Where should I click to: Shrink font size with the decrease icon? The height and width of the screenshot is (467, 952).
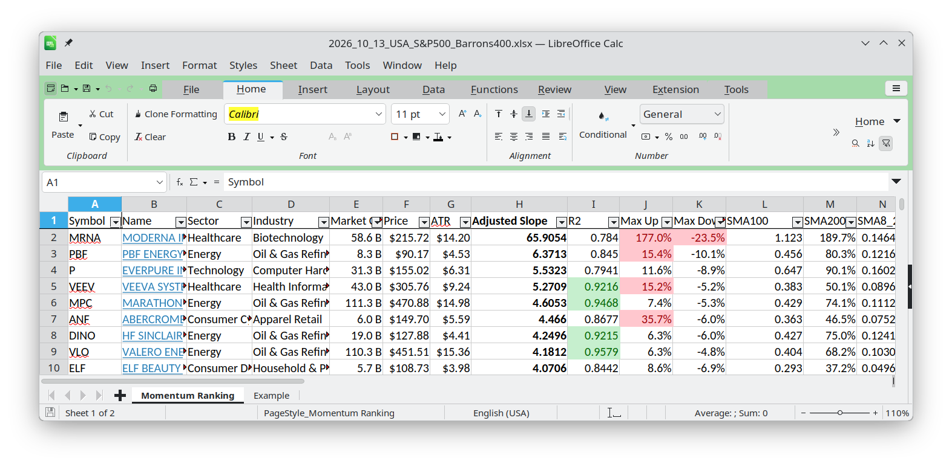click(478, 114)
